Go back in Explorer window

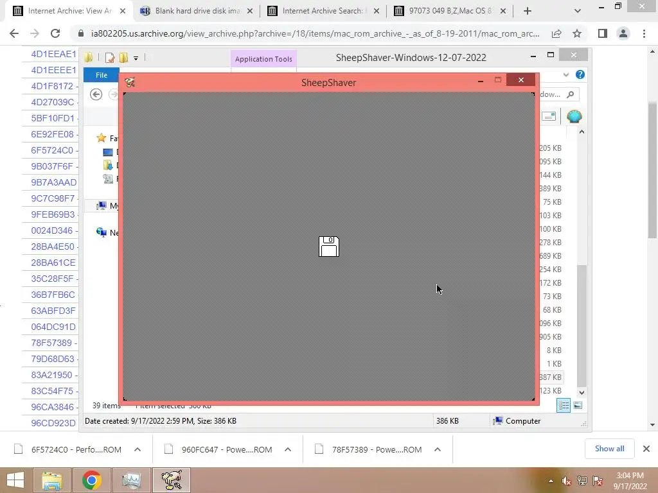[x=96, y=94]
